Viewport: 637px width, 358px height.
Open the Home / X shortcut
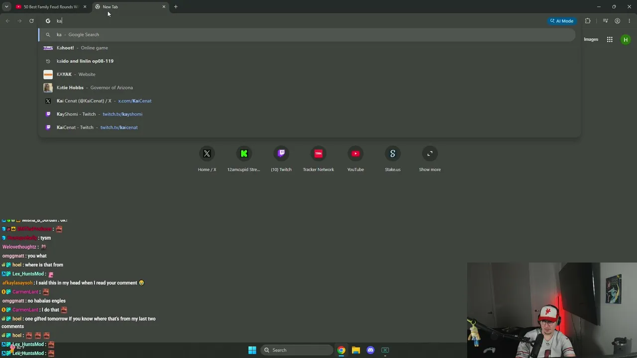click(207, 159)
